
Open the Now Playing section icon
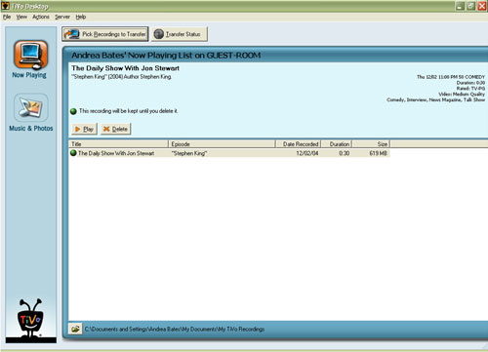pyautogui.click(x=30, y=55)
